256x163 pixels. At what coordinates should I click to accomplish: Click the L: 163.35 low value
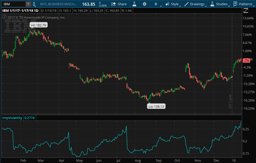(x=97, y=11)
